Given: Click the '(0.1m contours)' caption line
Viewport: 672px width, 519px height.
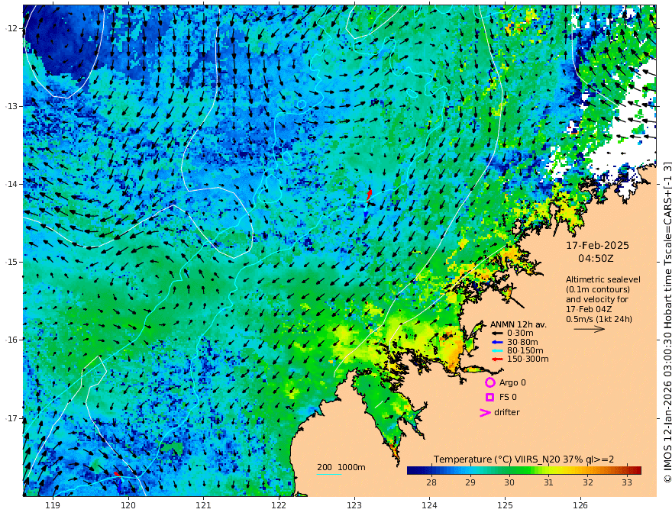Looking at the screenshot, I should (x=598, y=289).
